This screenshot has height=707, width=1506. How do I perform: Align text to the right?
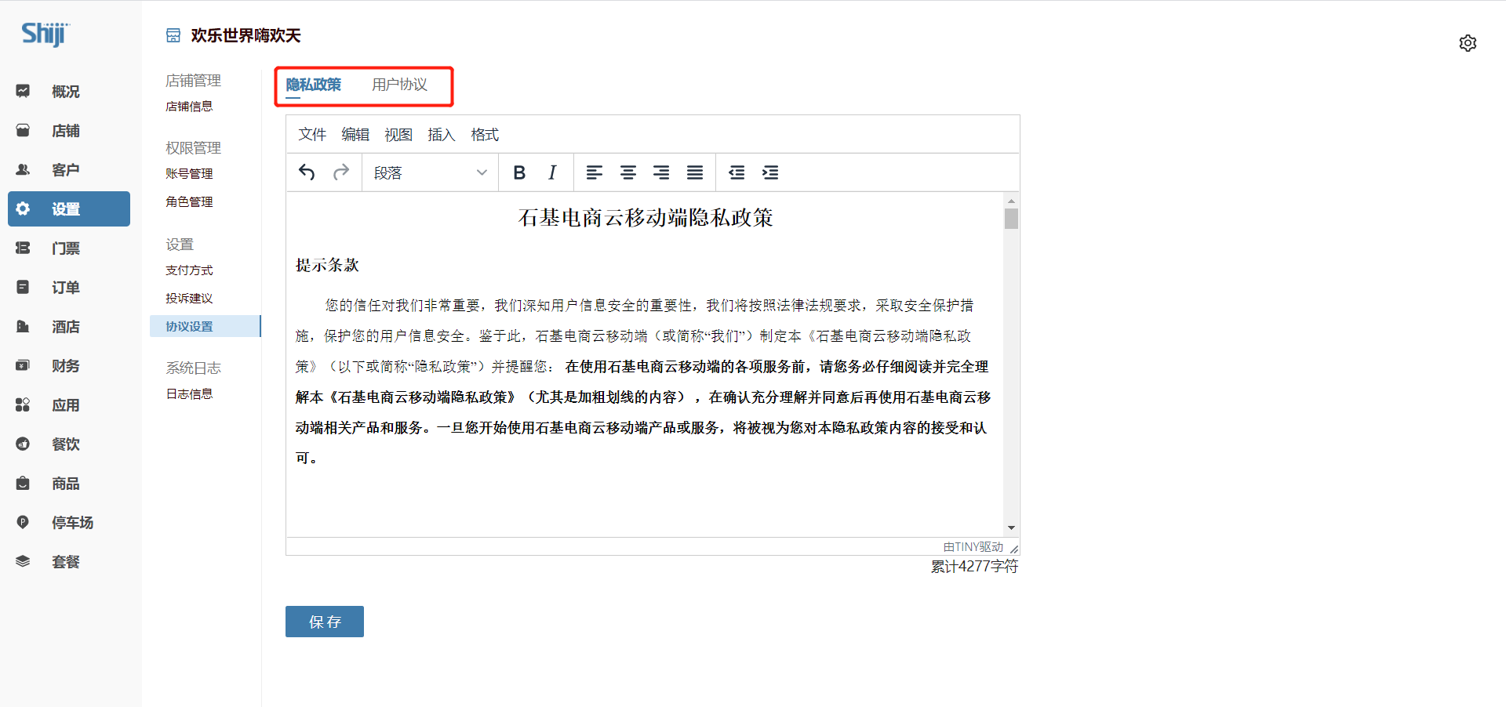661,172
